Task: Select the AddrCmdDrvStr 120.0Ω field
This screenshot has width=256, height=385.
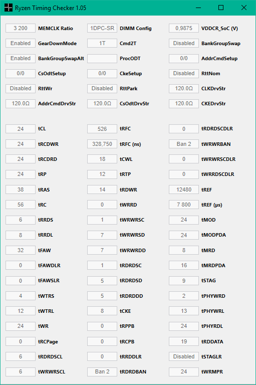Action: coord(21,104)
